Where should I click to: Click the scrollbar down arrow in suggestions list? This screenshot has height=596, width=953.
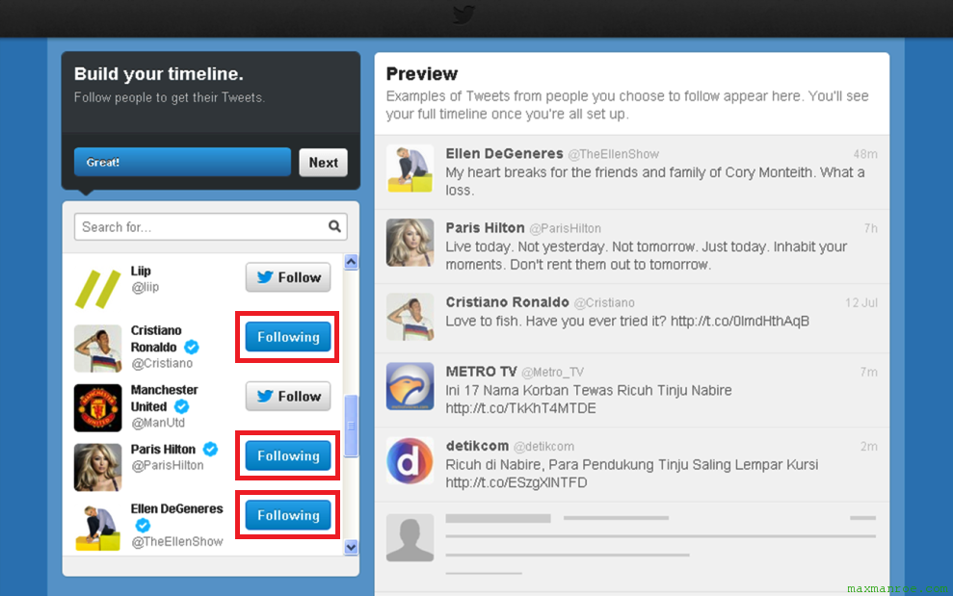point(351,547)
